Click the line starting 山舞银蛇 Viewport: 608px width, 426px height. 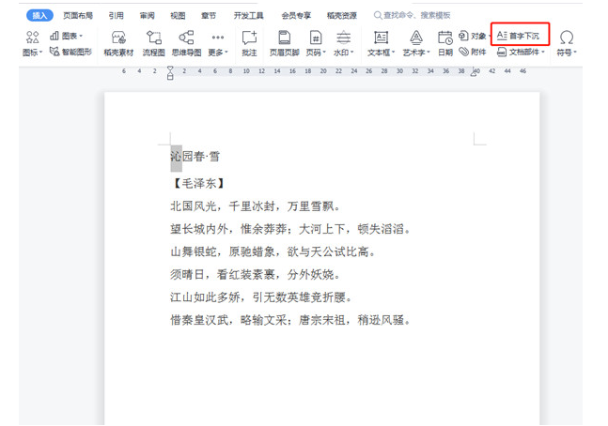pyautogui.click(x=273, y=251)
